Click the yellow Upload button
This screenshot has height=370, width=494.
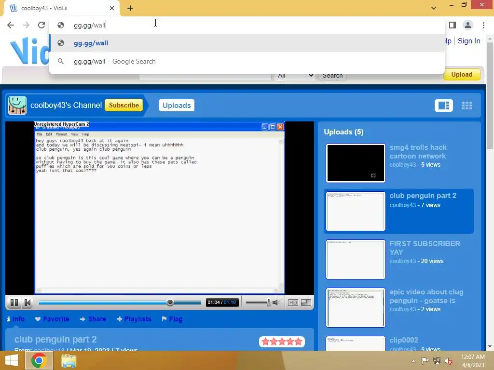click(462, 75)
